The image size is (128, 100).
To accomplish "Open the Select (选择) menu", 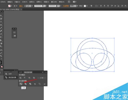I will [x=32, y=2].
